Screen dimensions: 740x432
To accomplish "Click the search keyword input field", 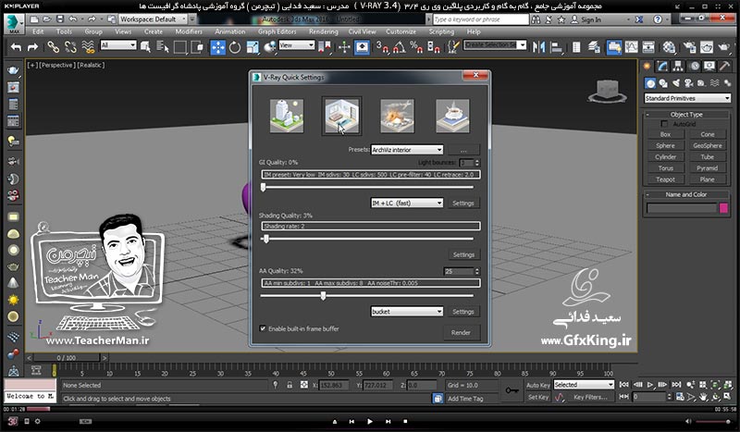I will point(480,19).
